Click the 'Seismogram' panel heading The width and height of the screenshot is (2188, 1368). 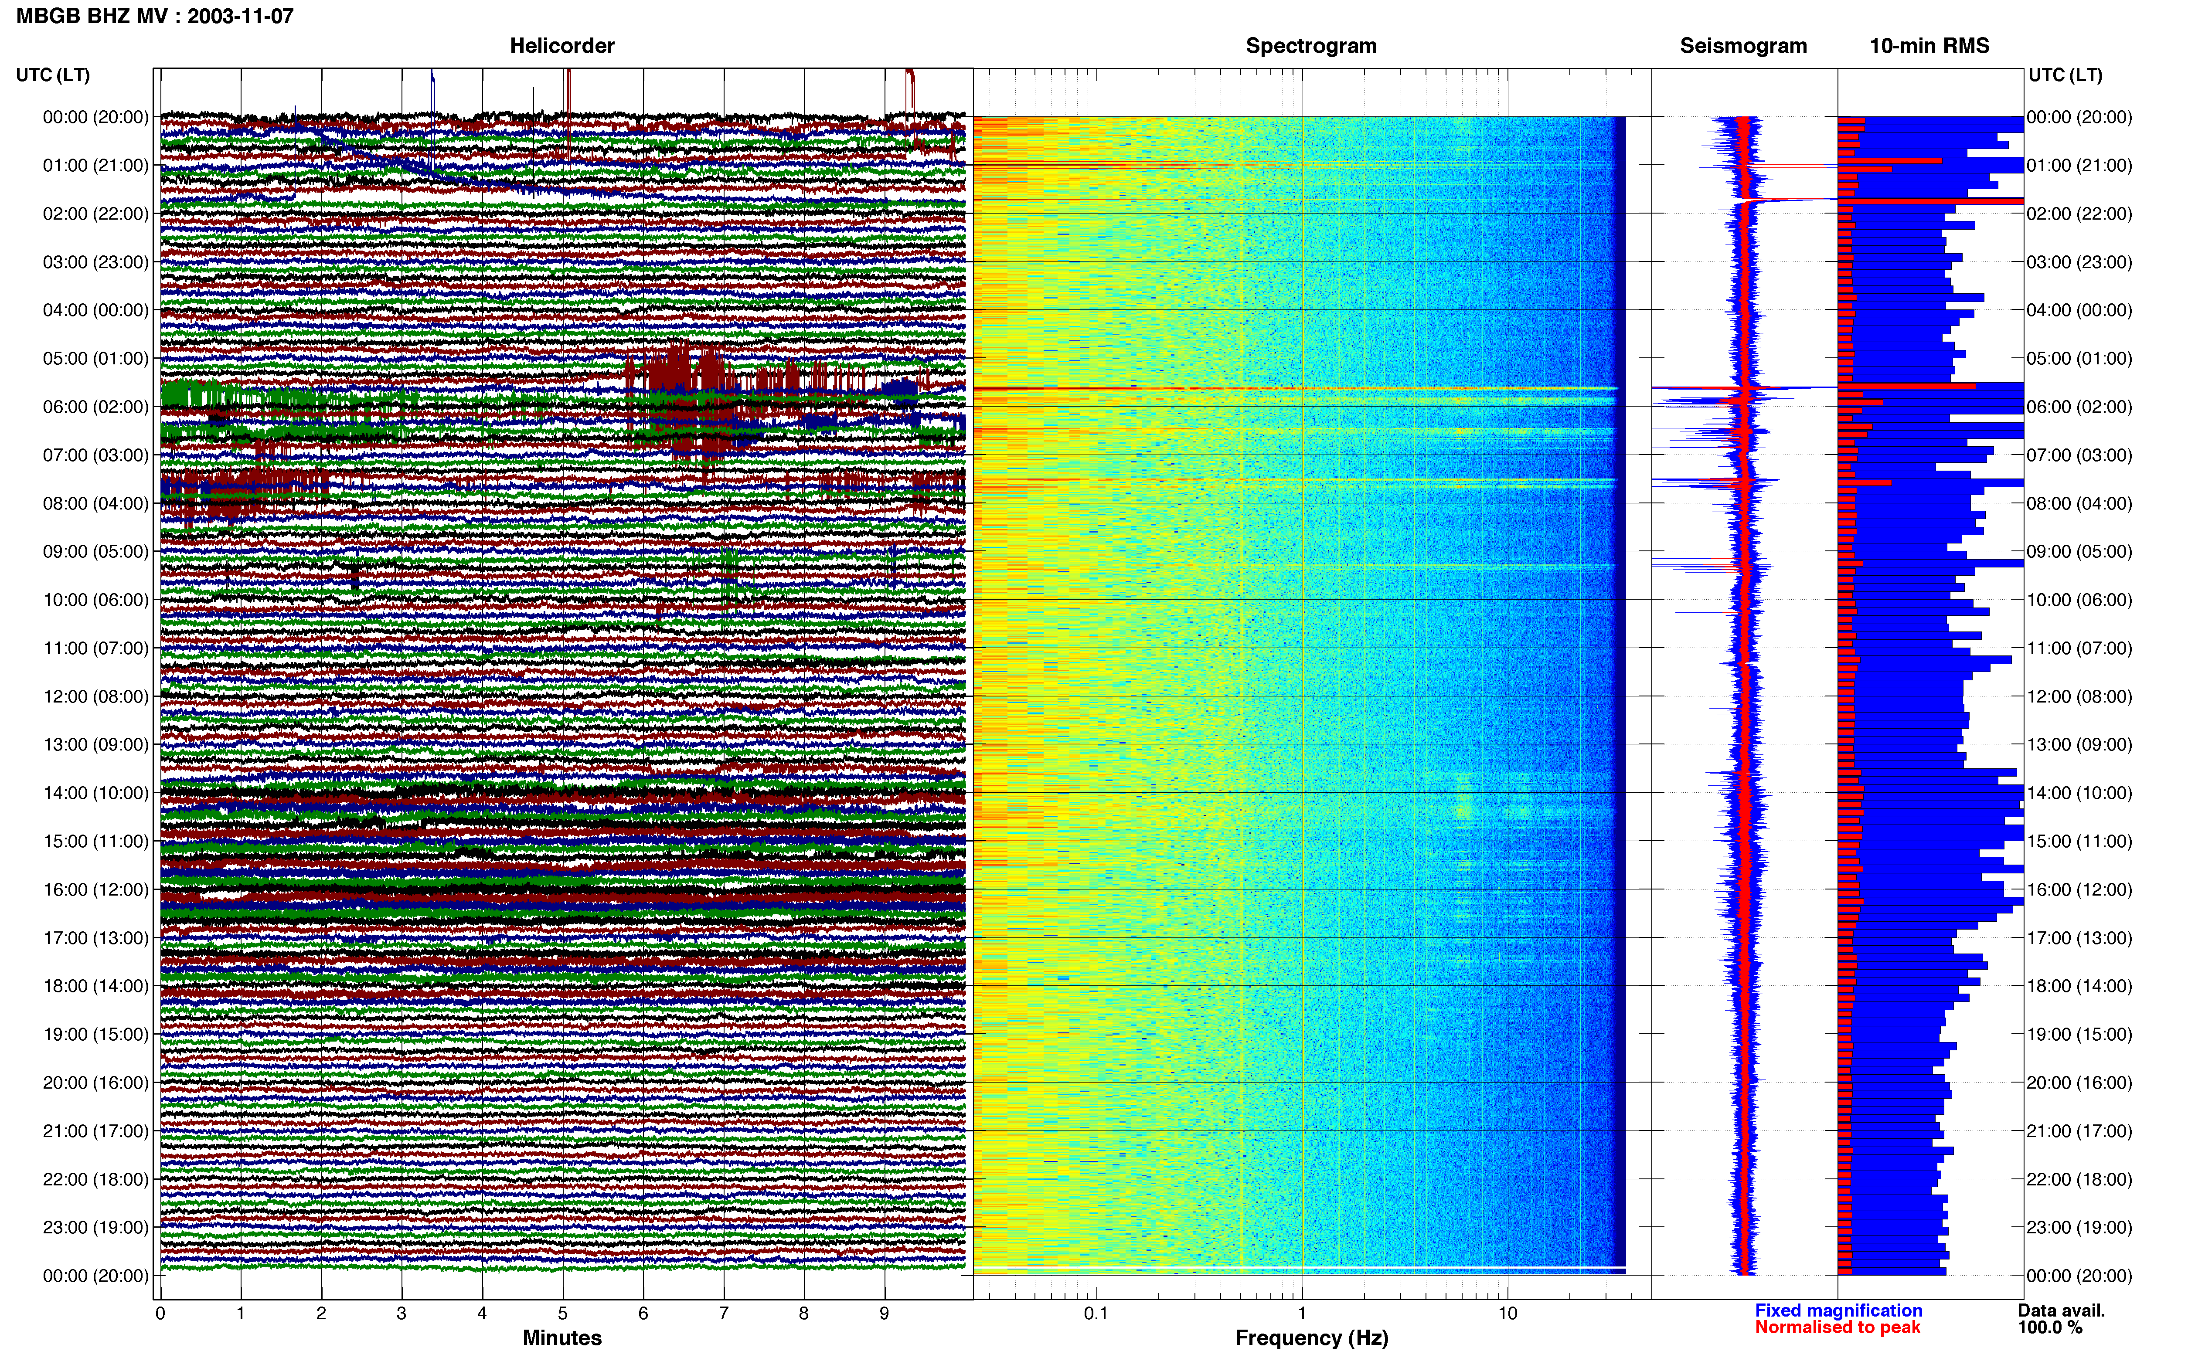pyautogui.click(x=1743, y=46)
